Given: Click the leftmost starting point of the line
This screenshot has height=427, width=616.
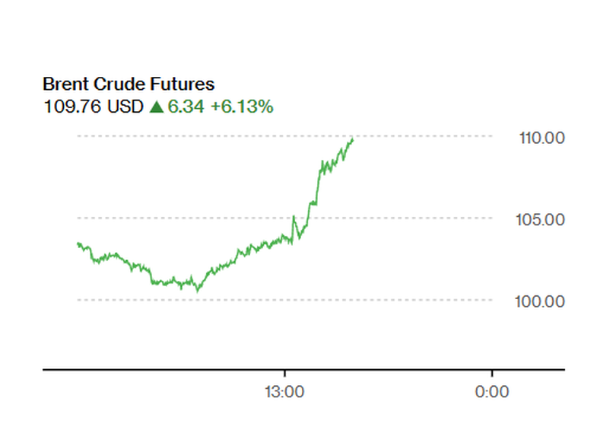Looking at the screenshot, I should 78,244.
